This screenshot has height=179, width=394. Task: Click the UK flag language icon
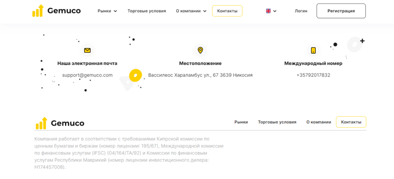coord(268,11)
